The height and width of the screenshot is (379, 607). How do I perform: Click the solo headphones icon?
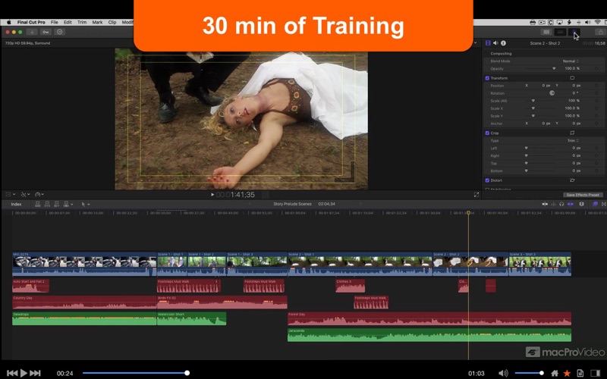(x=561, y=204)
